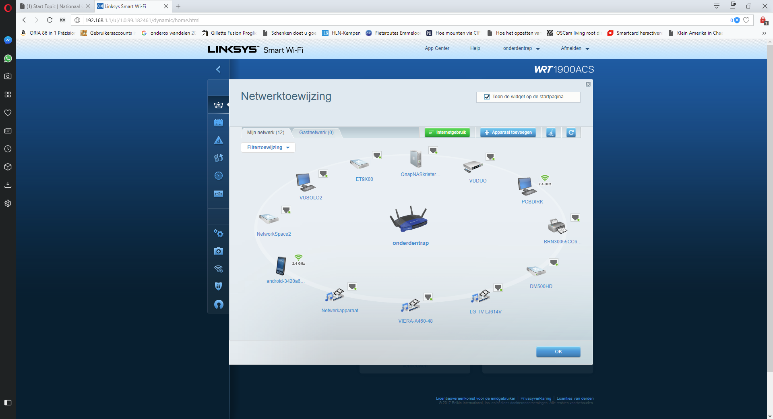The height and width of the screenshot is (419, 773).
Task: Open Opera WhatsApp sidebar icon
Action: 8,58
